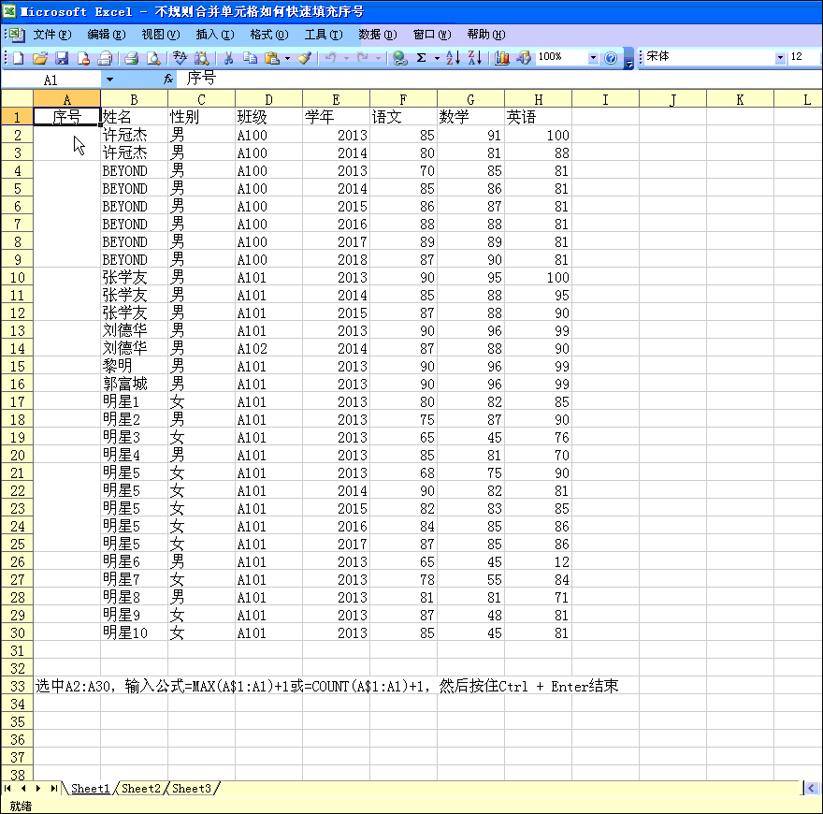Sort ascending with the A-Z icon

[453, 58]
